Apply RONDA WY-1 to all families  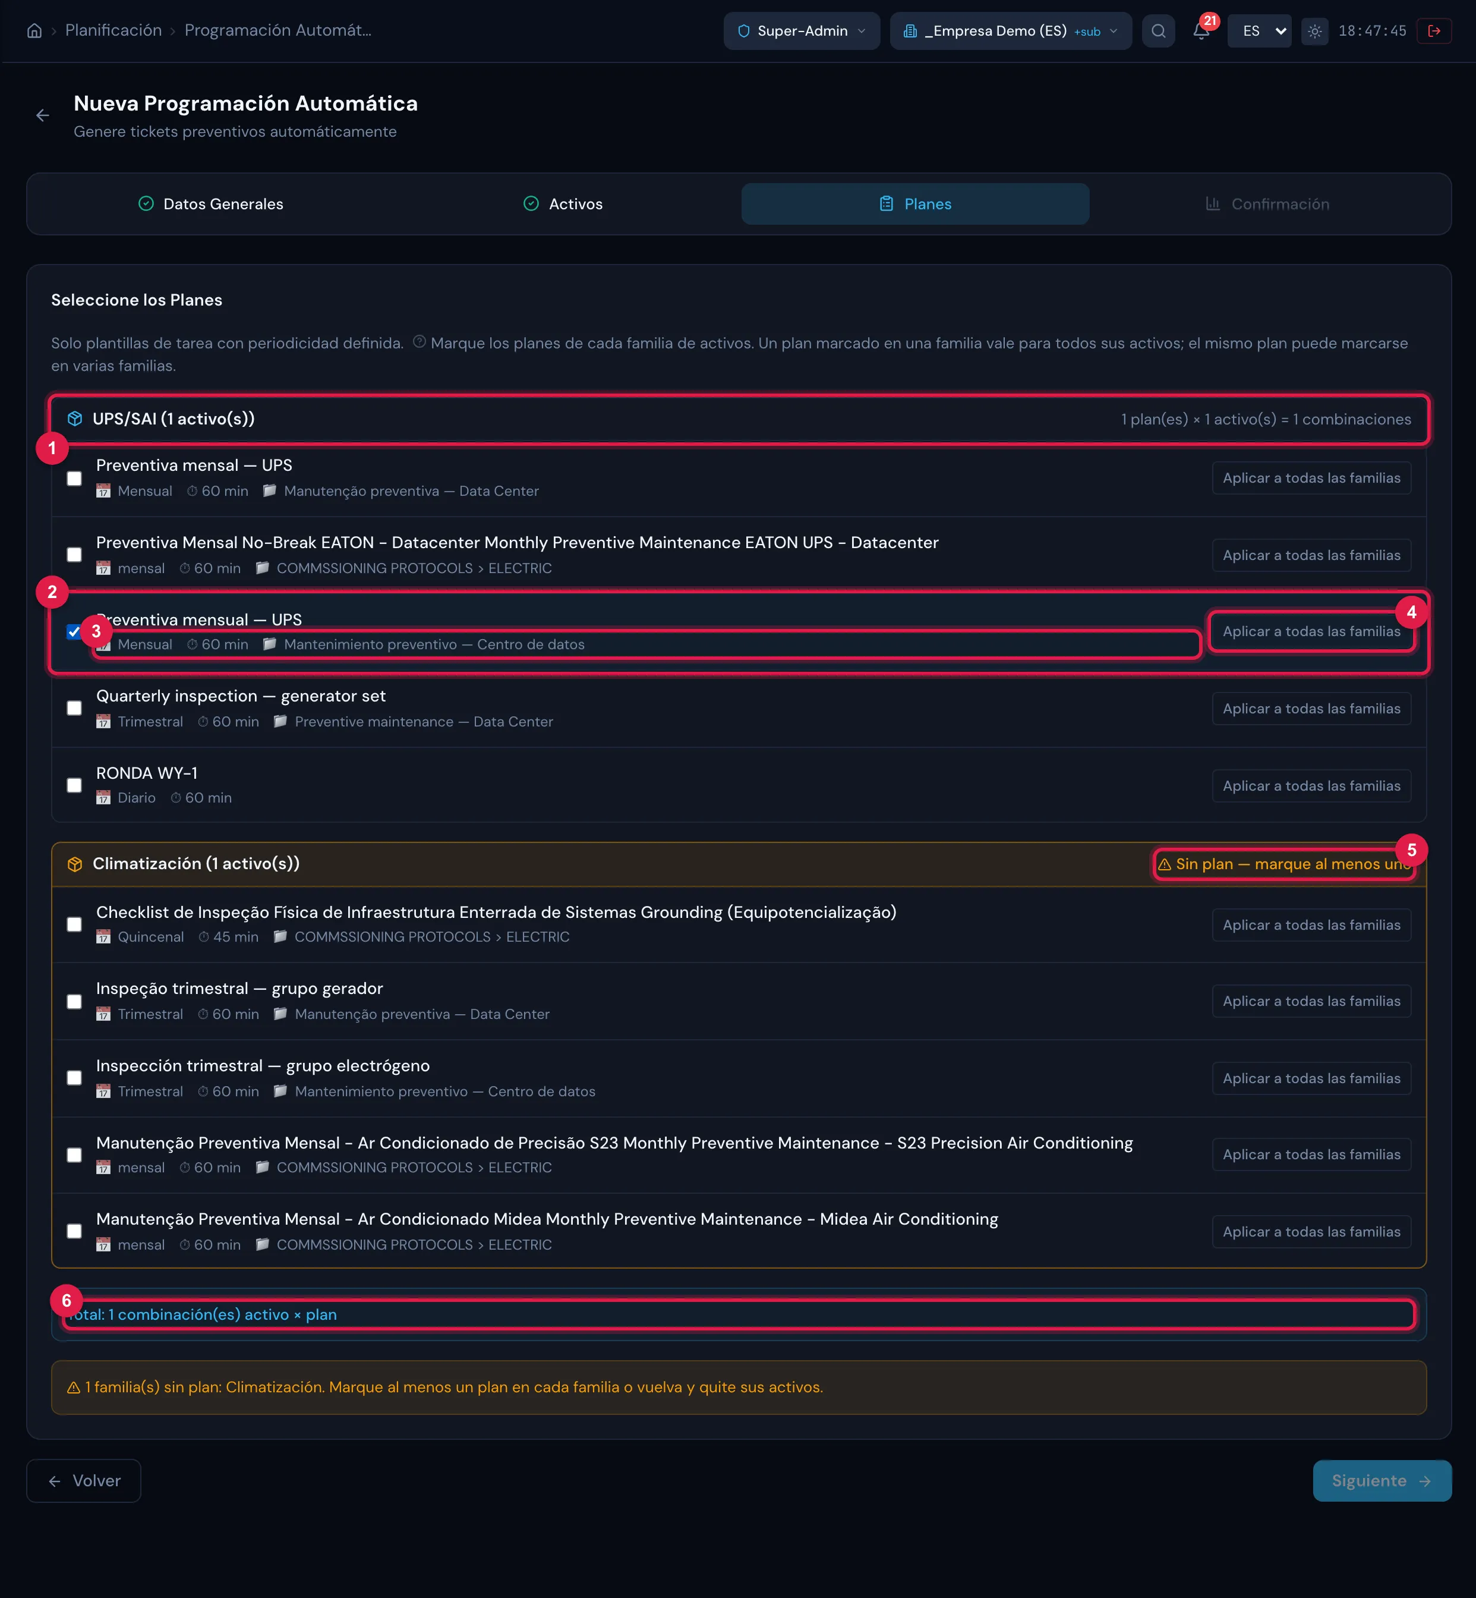click(1311, 785)
